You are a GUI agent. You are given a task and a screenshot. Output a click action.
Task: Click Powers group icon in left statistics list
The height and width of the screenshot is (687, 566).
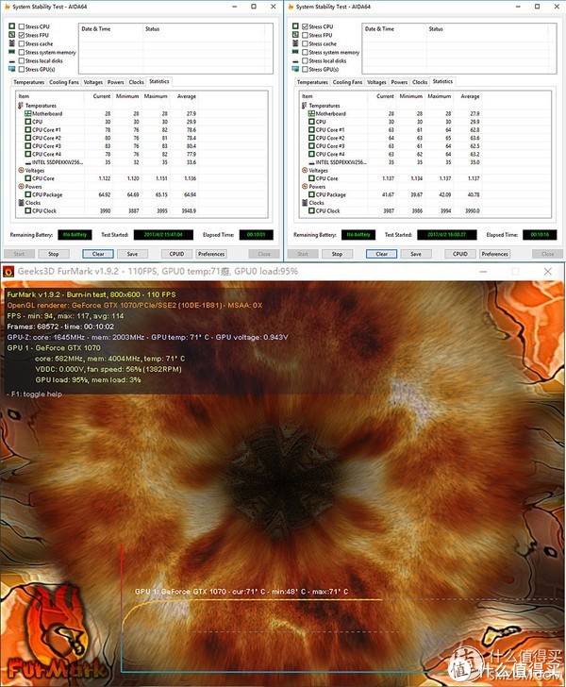[21, 186]
